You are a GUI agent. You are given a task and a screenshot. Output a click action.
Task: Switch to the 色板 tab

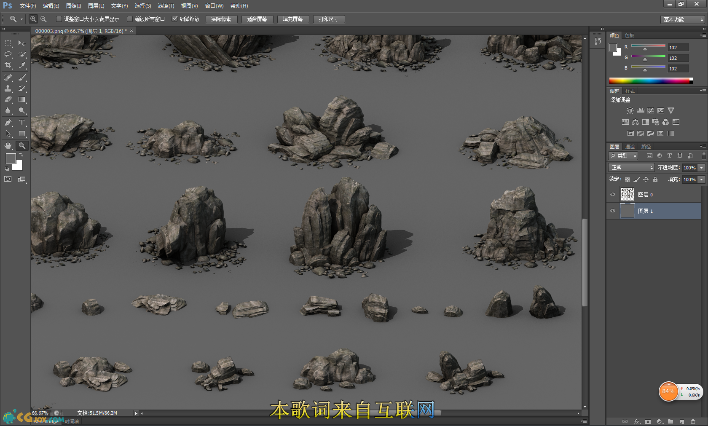pos(630,35)
